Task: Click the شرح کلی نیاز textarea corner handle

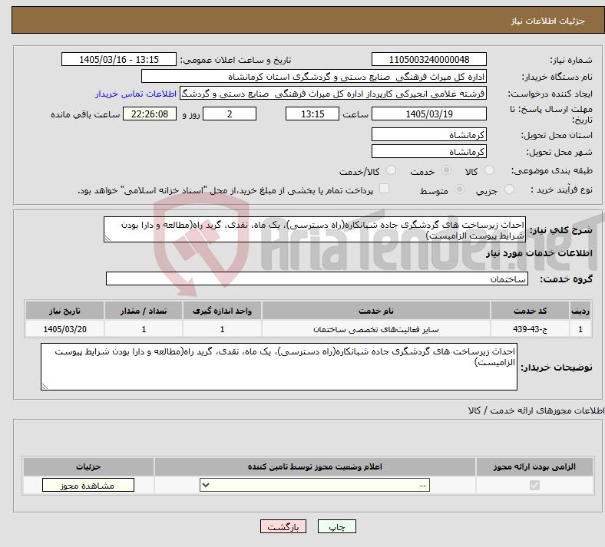Action: click(107, 239)
